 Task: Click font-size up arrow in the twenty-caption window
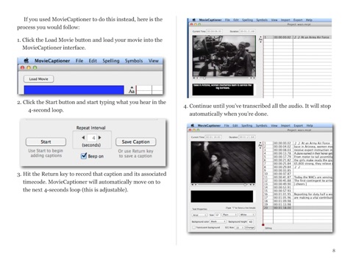260,142
